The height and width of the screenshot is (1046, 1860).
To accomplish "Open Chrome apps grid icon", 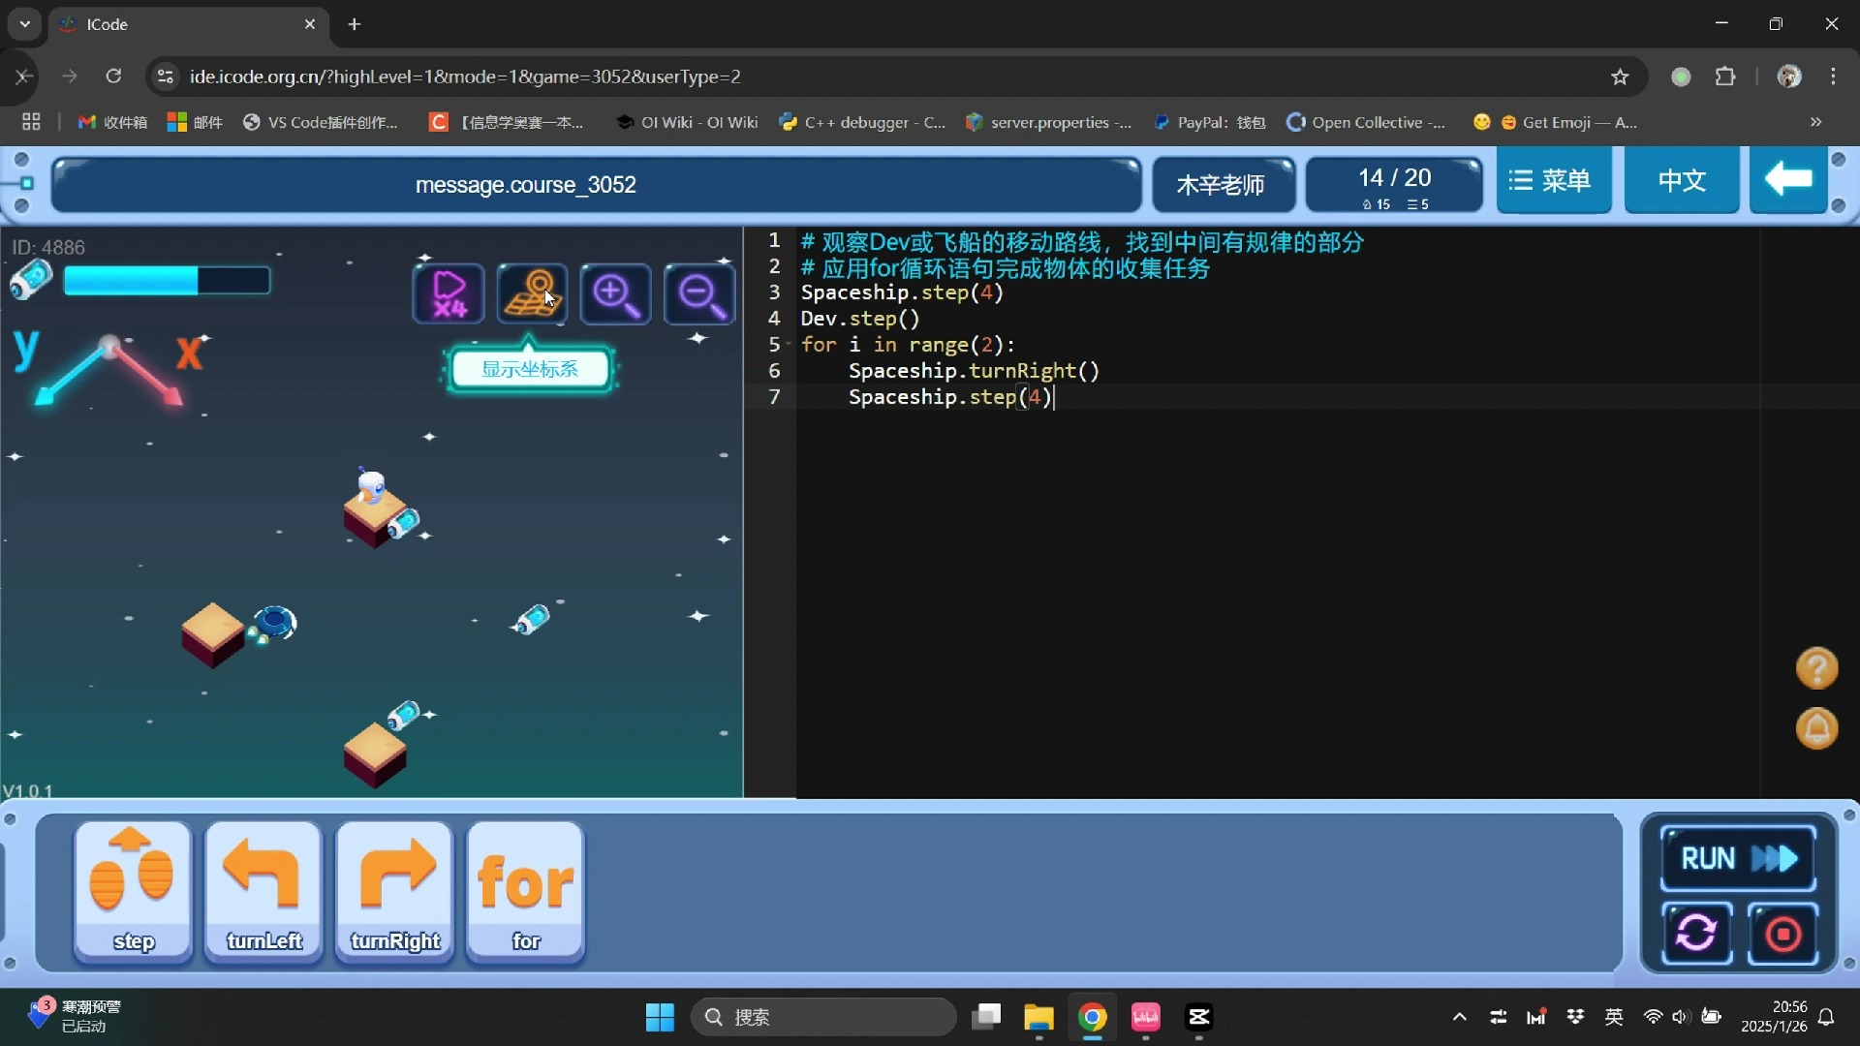I will coord(31,122).
